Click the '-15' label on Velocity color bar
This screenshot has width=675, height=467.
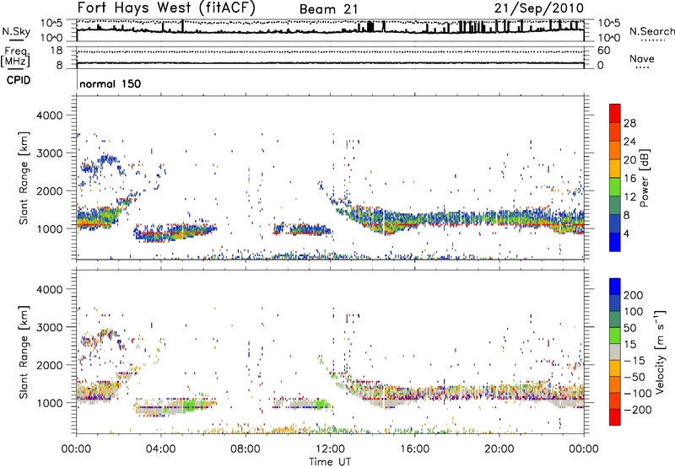pyautogui.click(x=634, y=361)
